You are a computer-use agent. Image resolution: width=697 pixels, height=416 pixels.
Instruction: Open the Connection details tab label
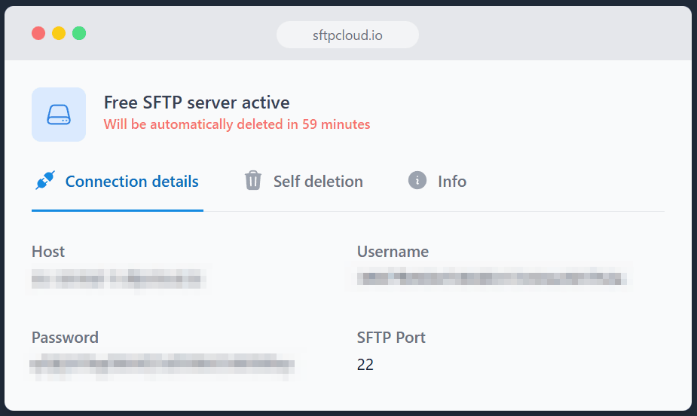tap(132, 182)
